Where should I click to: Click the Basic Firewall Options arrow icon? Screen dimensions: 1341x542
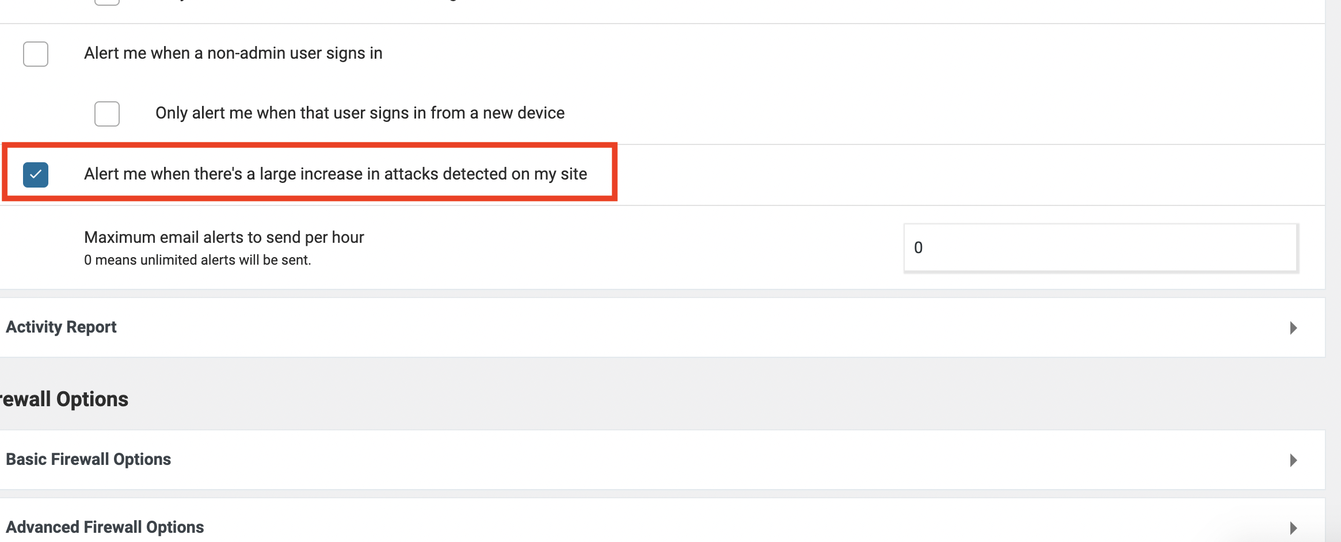click(1293, 460)
